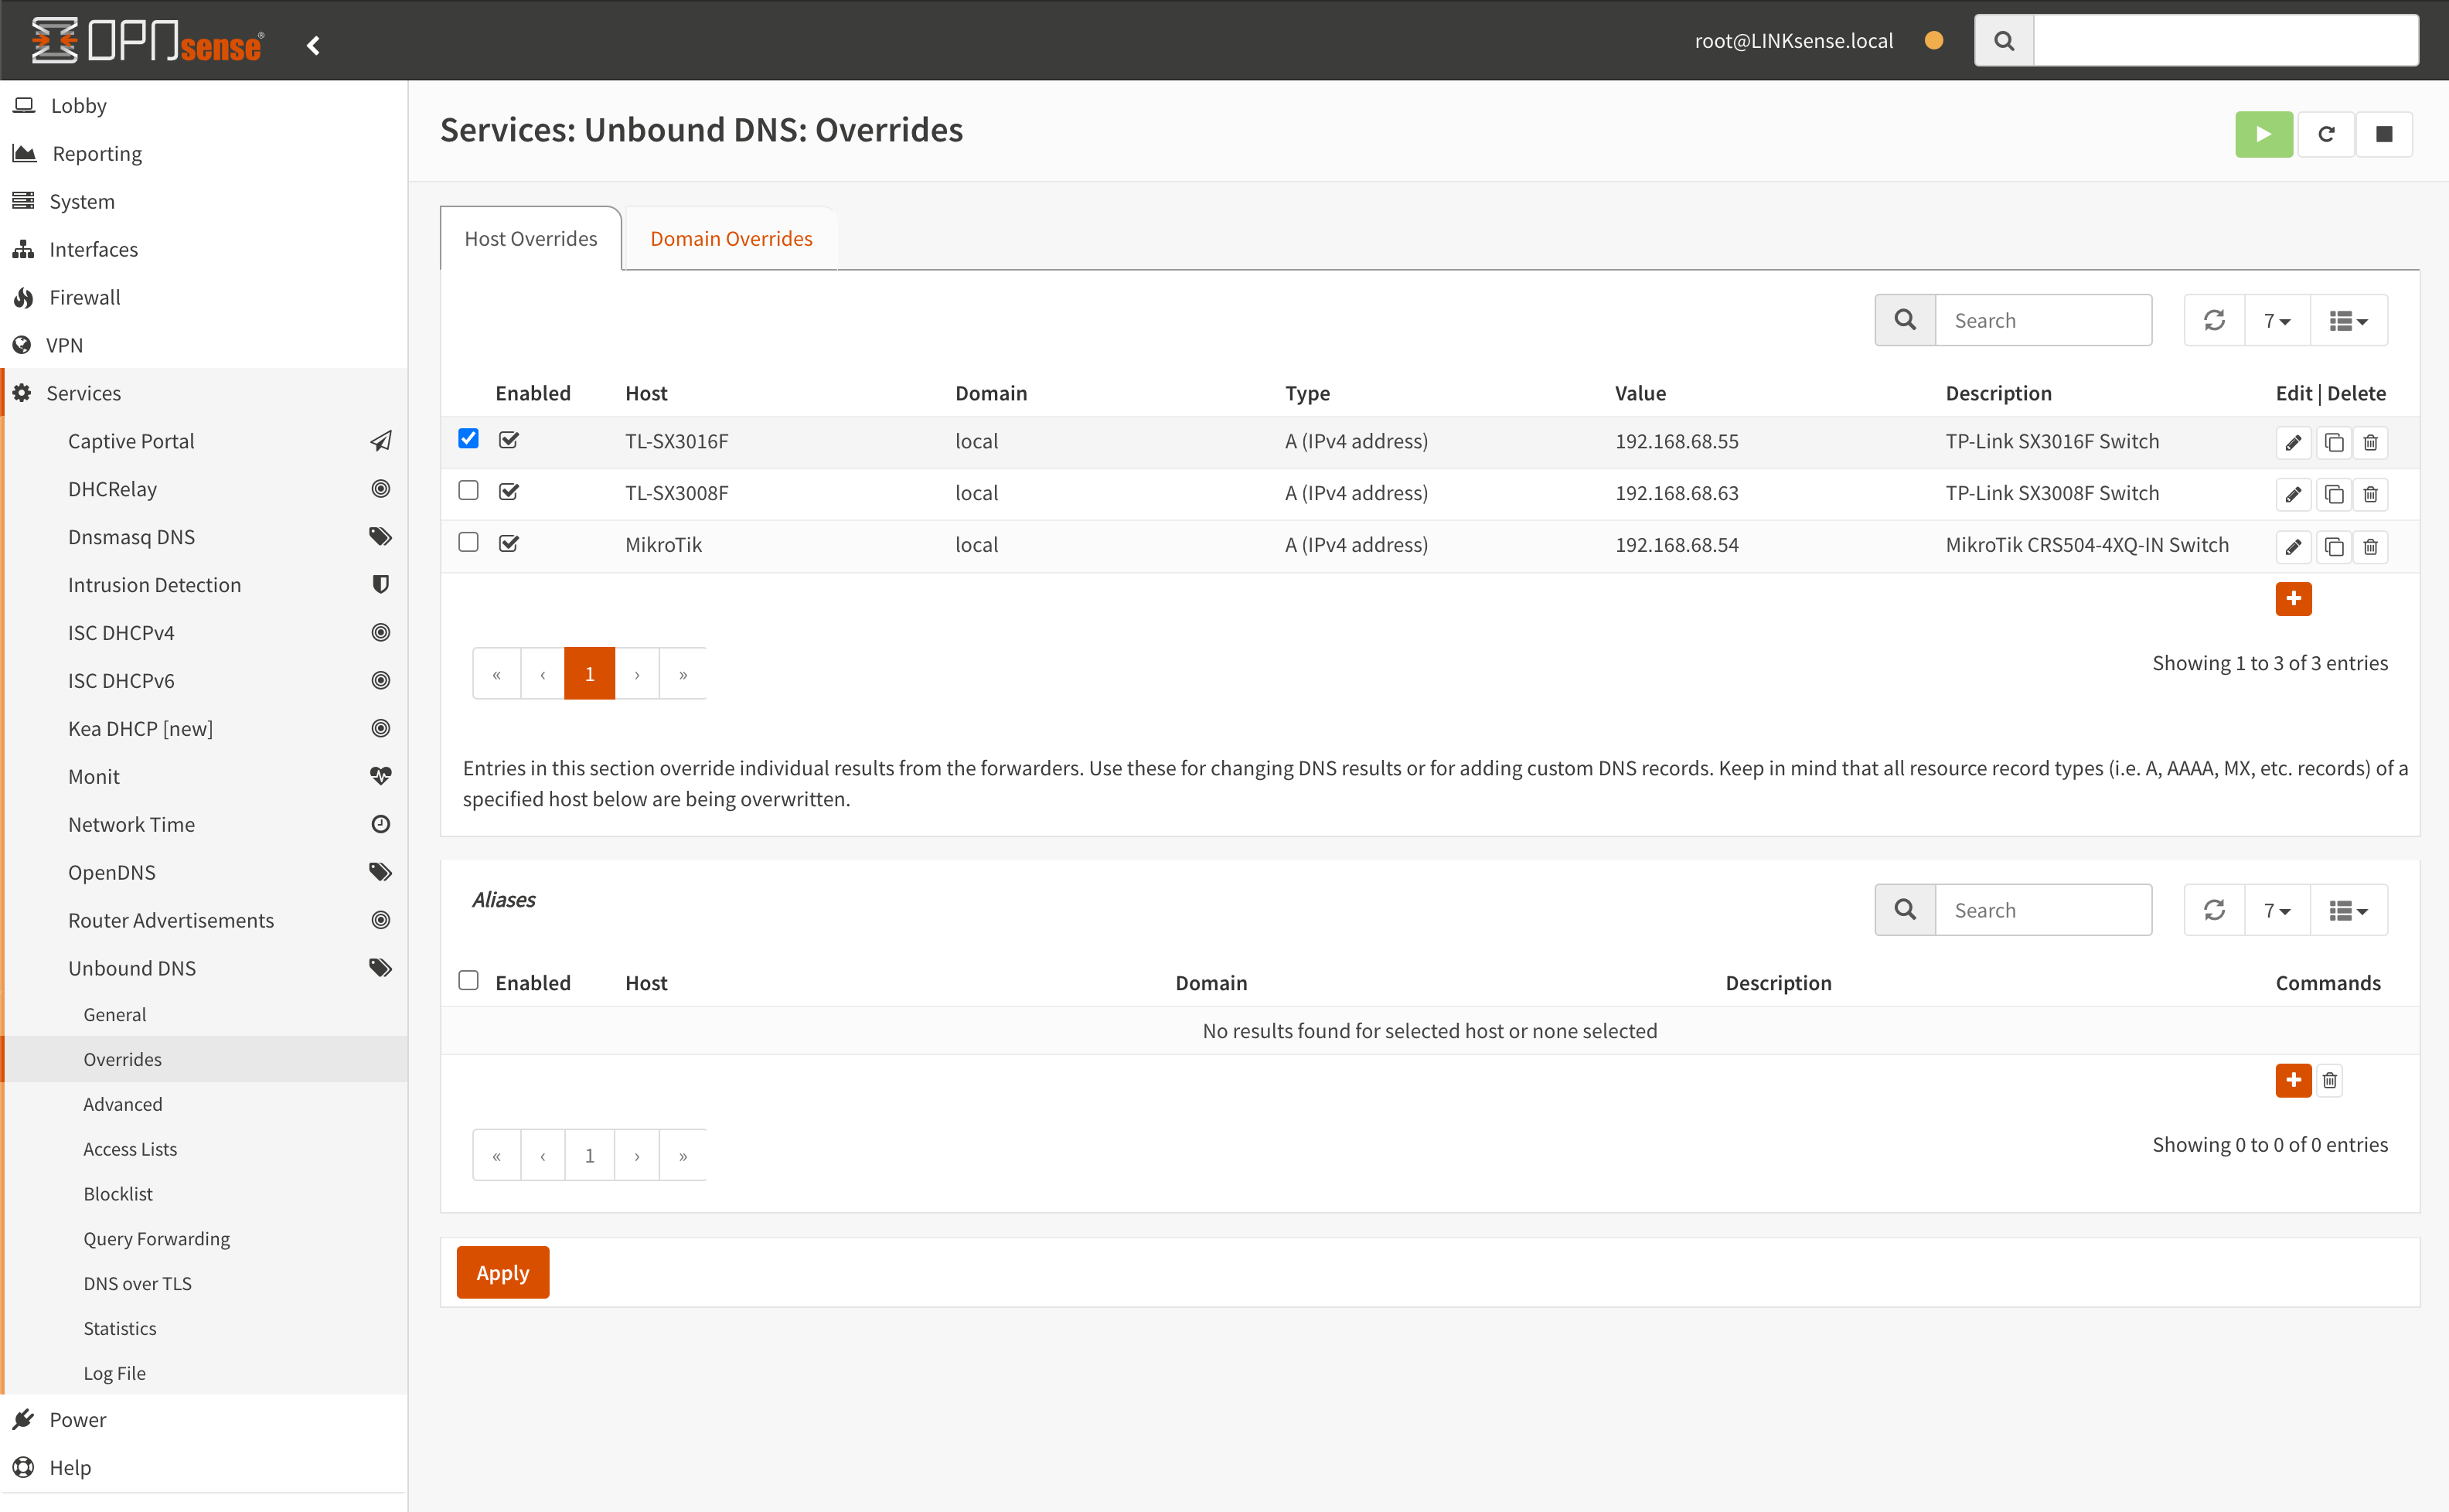Enable checkbox for TL-SX3008F entry

(467, 490)
